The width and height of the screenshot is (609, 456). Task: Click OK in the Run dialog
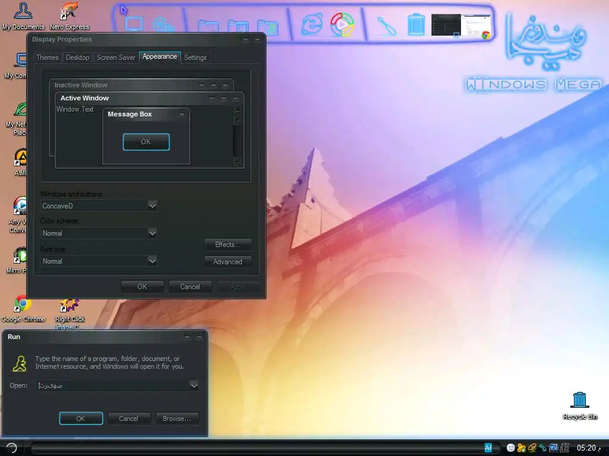point(81,419)
